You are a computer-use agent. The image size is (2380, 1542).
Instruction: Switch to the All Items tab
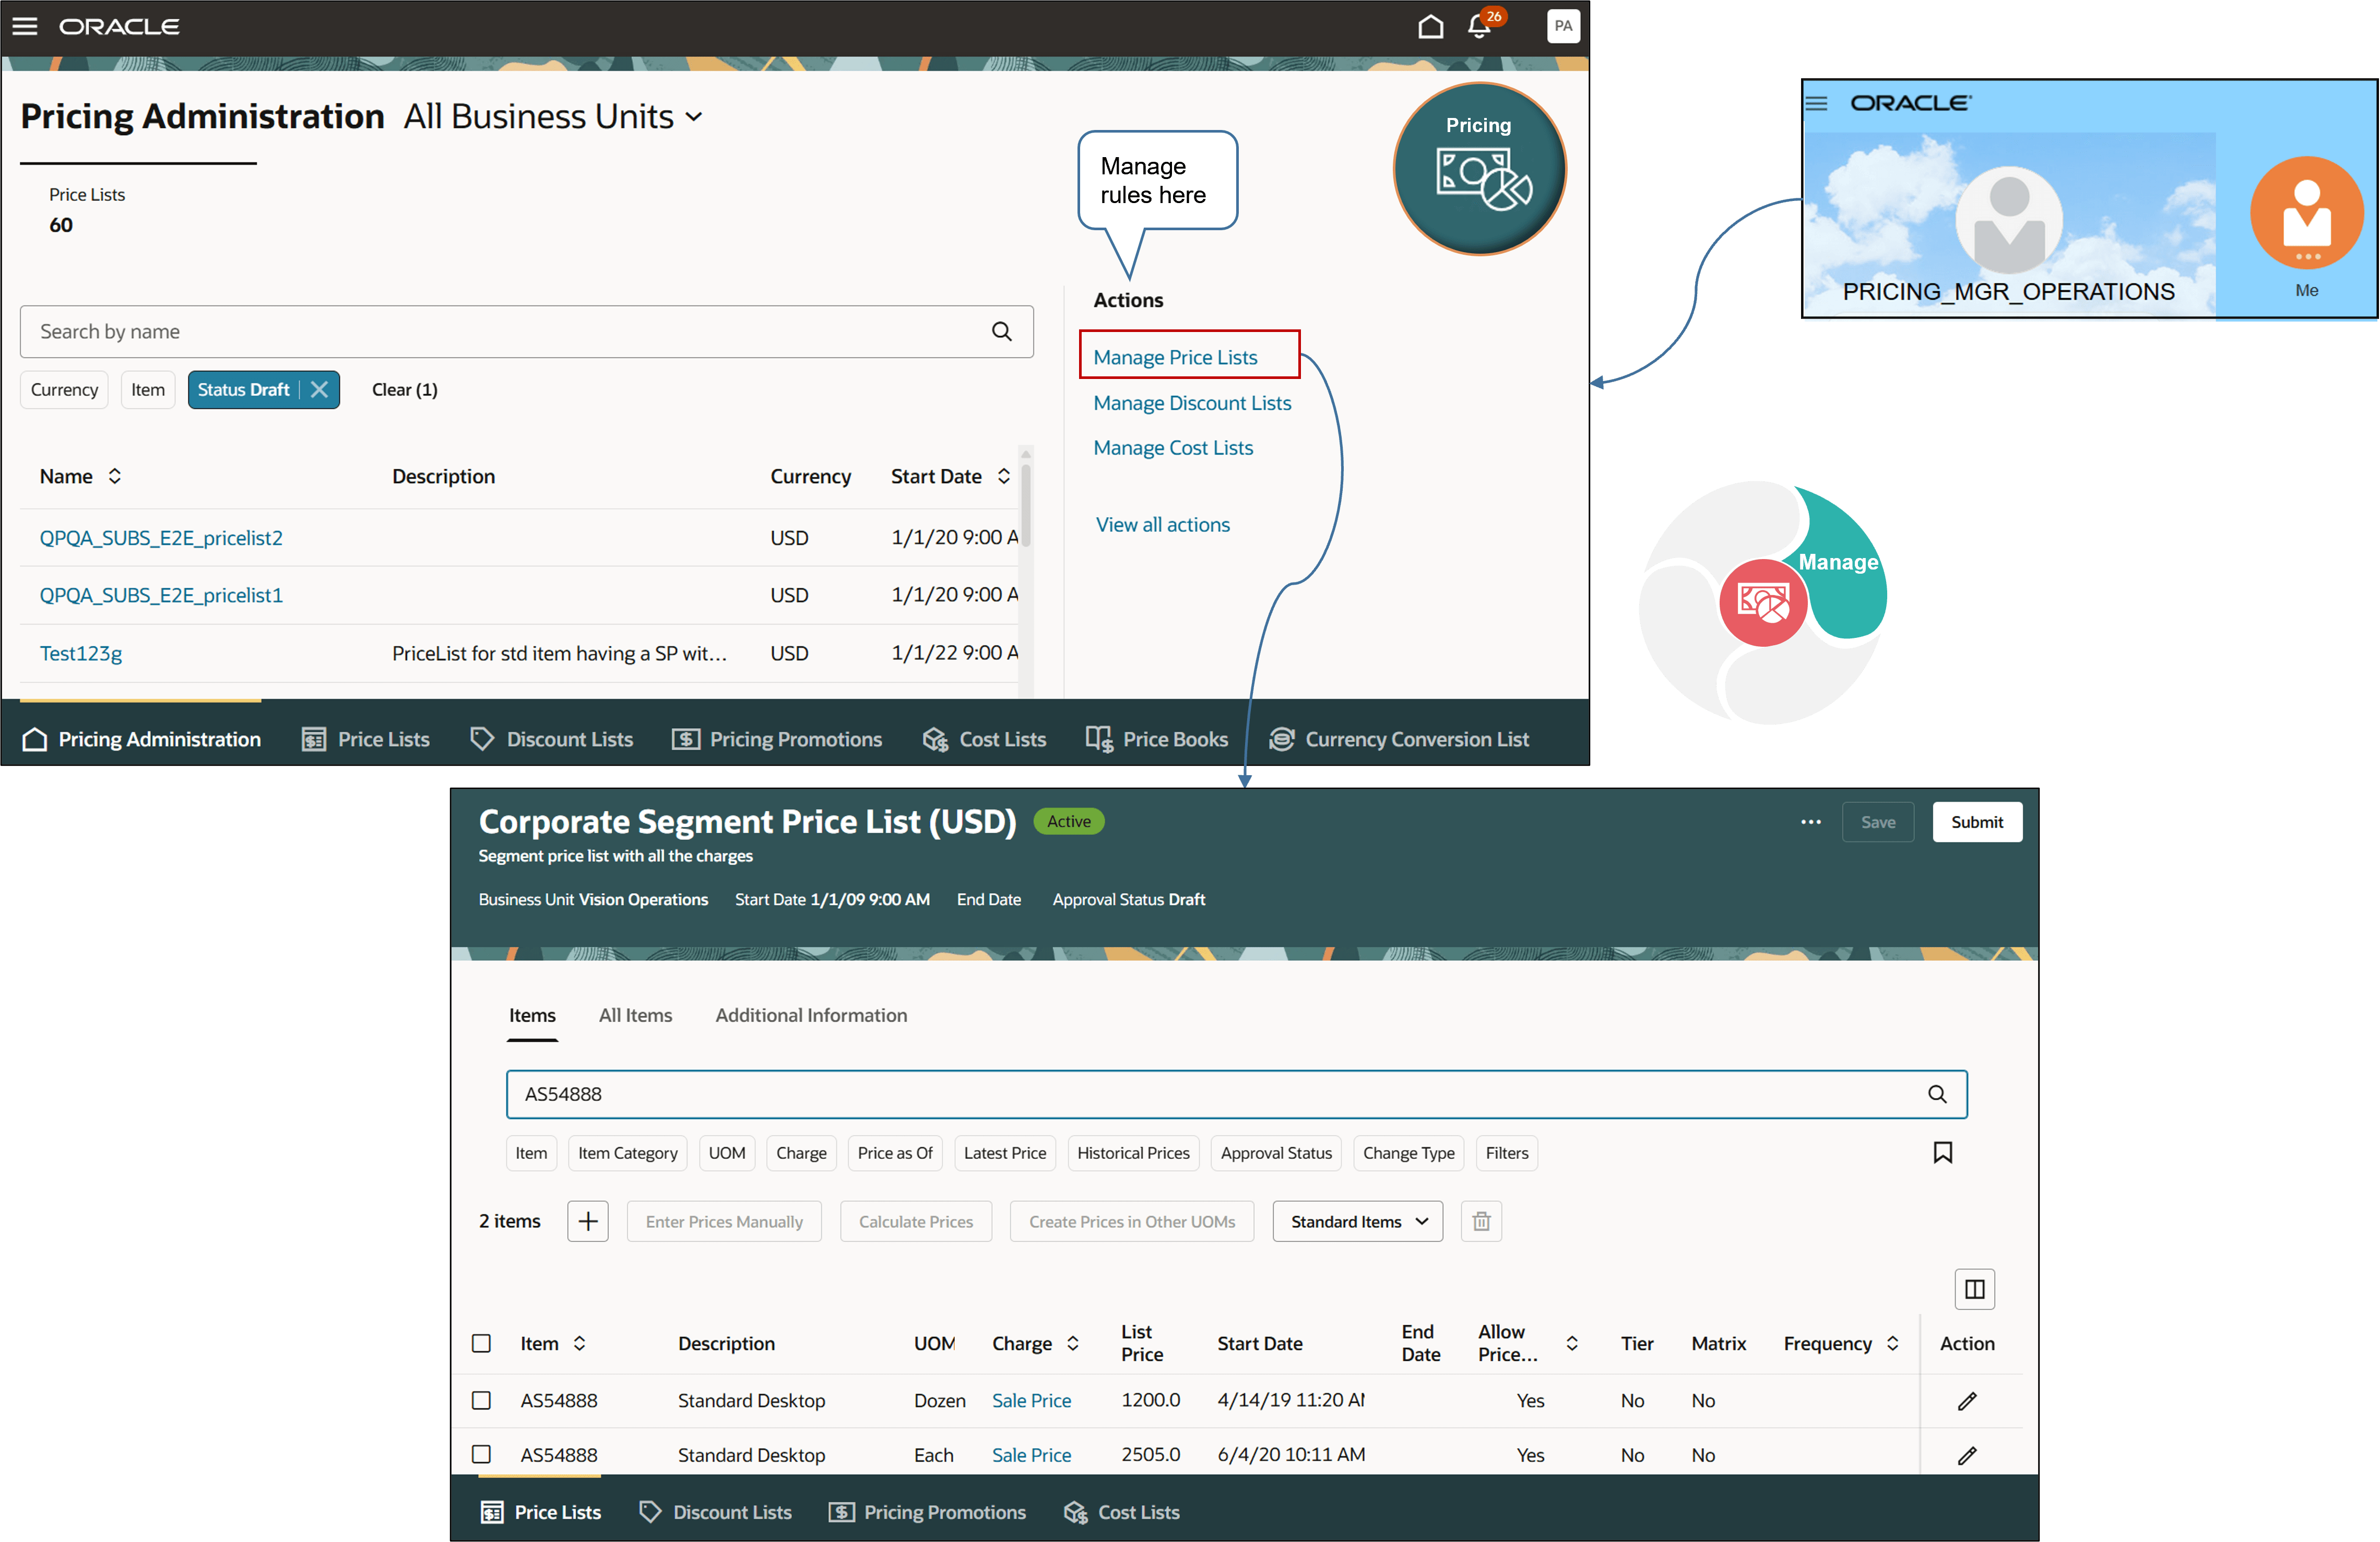pos(635,1015)
